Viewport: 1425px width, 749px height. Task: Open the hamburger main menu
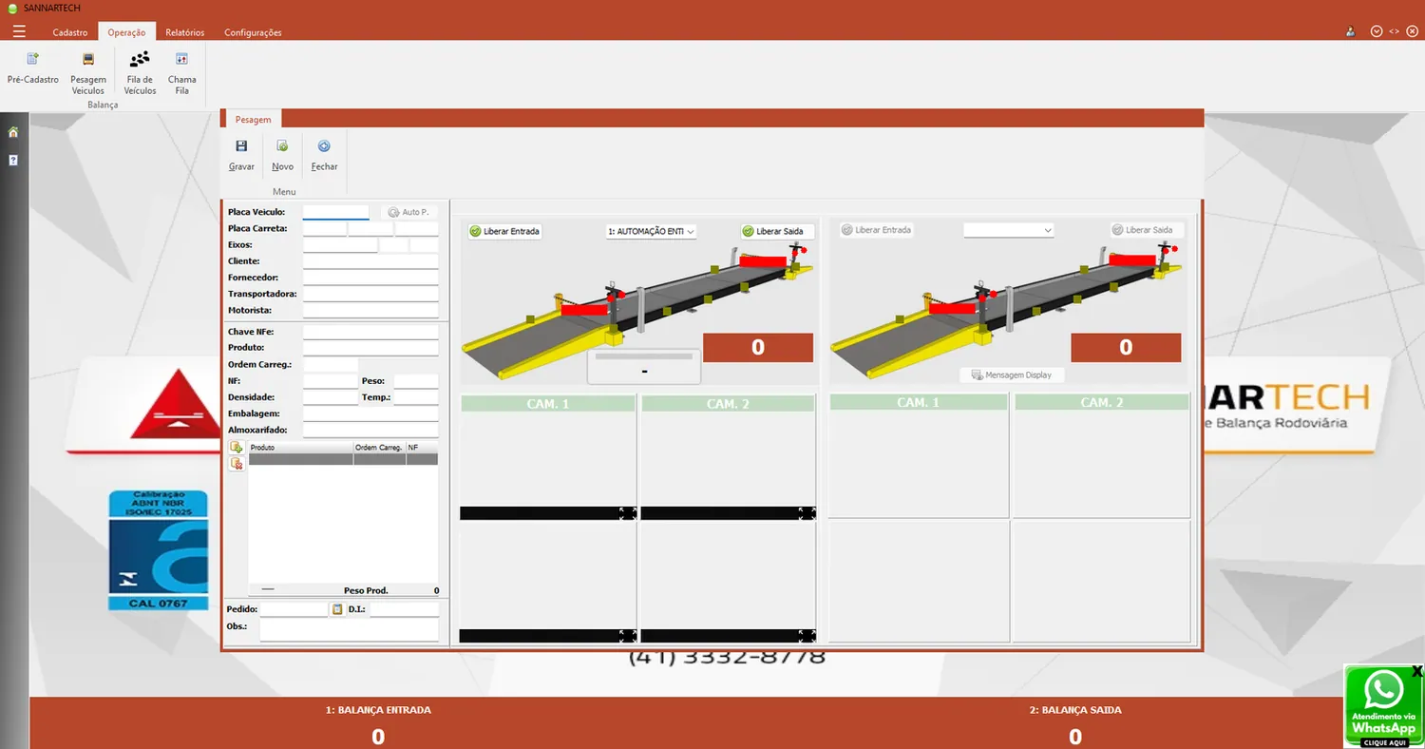coord(19,31)
